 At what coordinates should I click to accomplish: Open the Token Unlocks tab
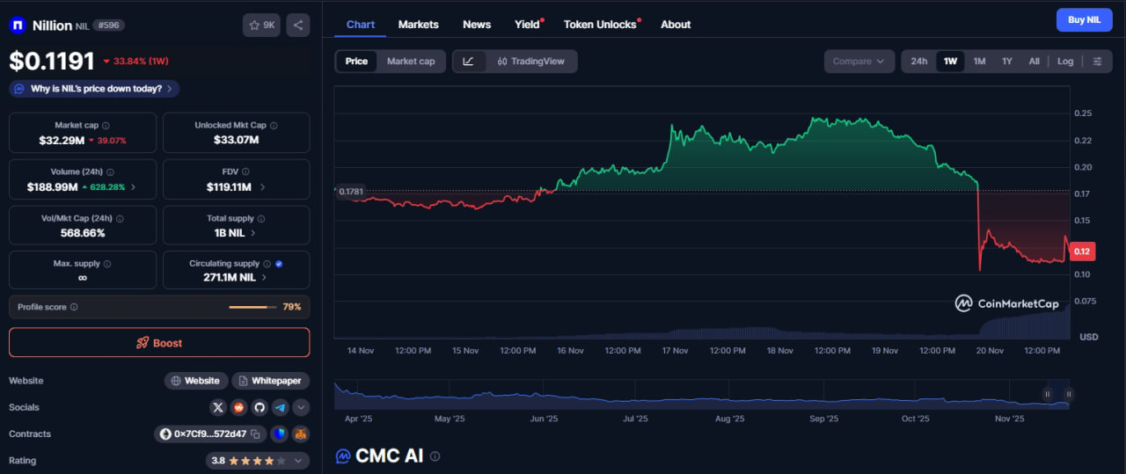[x=601, y=25]
